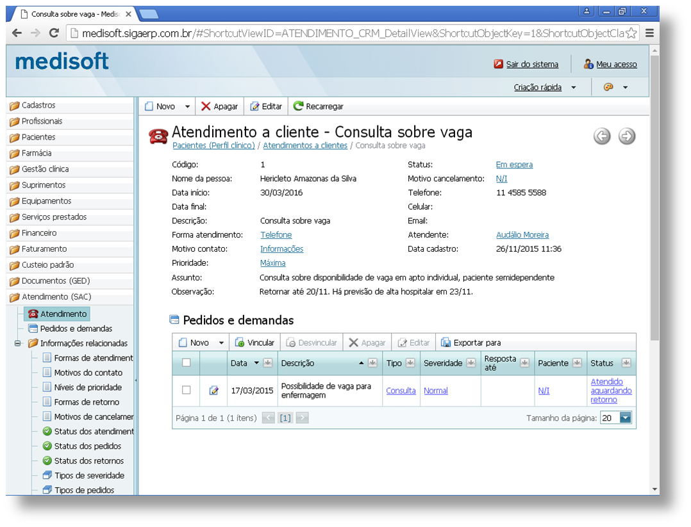Viewport: 691px width, 527px height.
Task: Open the Audálio Moreira attendant link
Action: tap(522, 235)
